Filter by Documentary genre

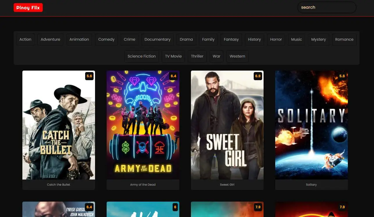click(x=157, y=40)
